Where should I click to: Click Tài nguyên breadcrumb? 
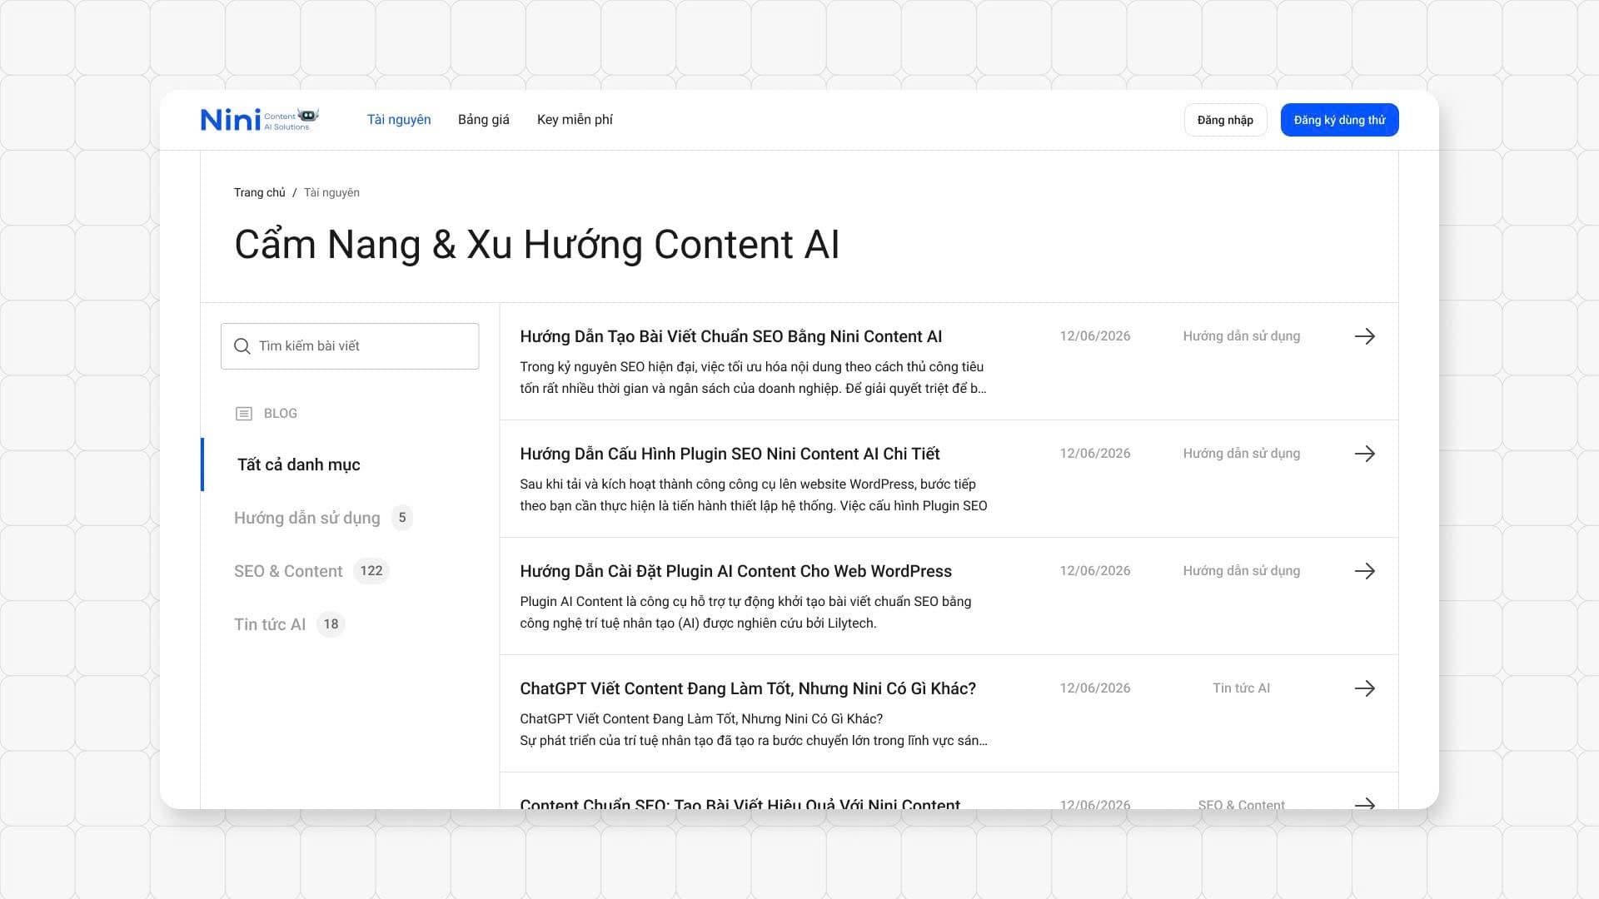tap(331, 192)
